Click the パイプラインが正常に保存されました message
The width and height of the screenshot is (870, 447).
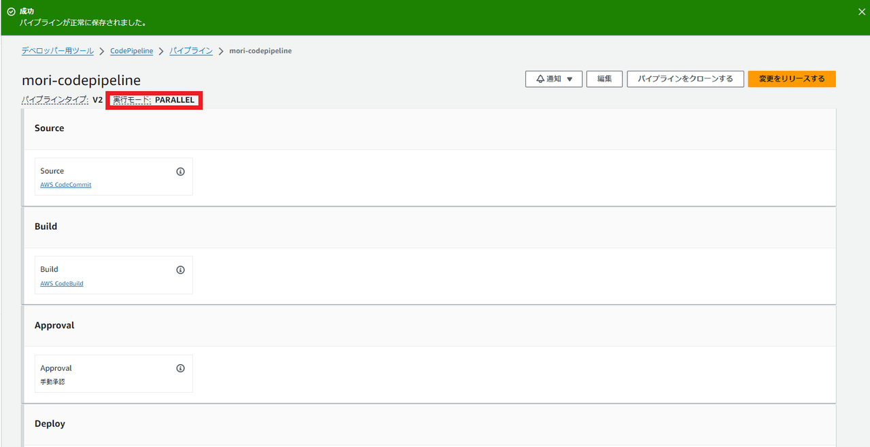pyautogui.click(x=84, y=22)
